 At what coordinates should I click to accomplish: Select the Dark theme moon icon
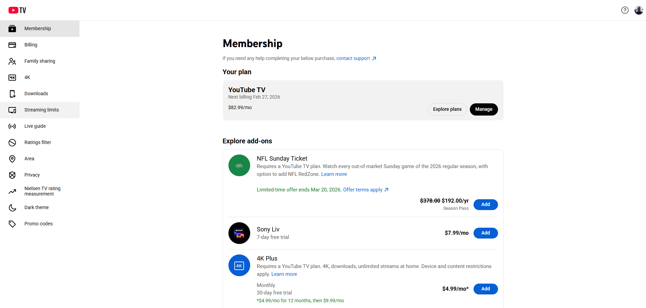pos(12,207)
